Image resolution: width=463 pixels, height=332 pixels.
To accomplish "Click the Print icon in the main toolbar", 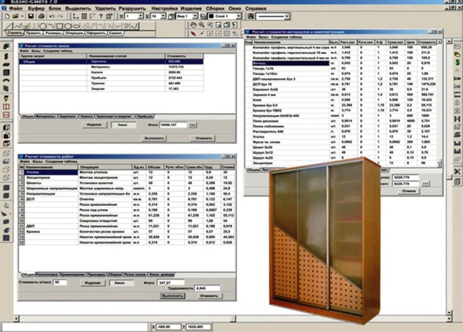I will (x=41, y=16).
